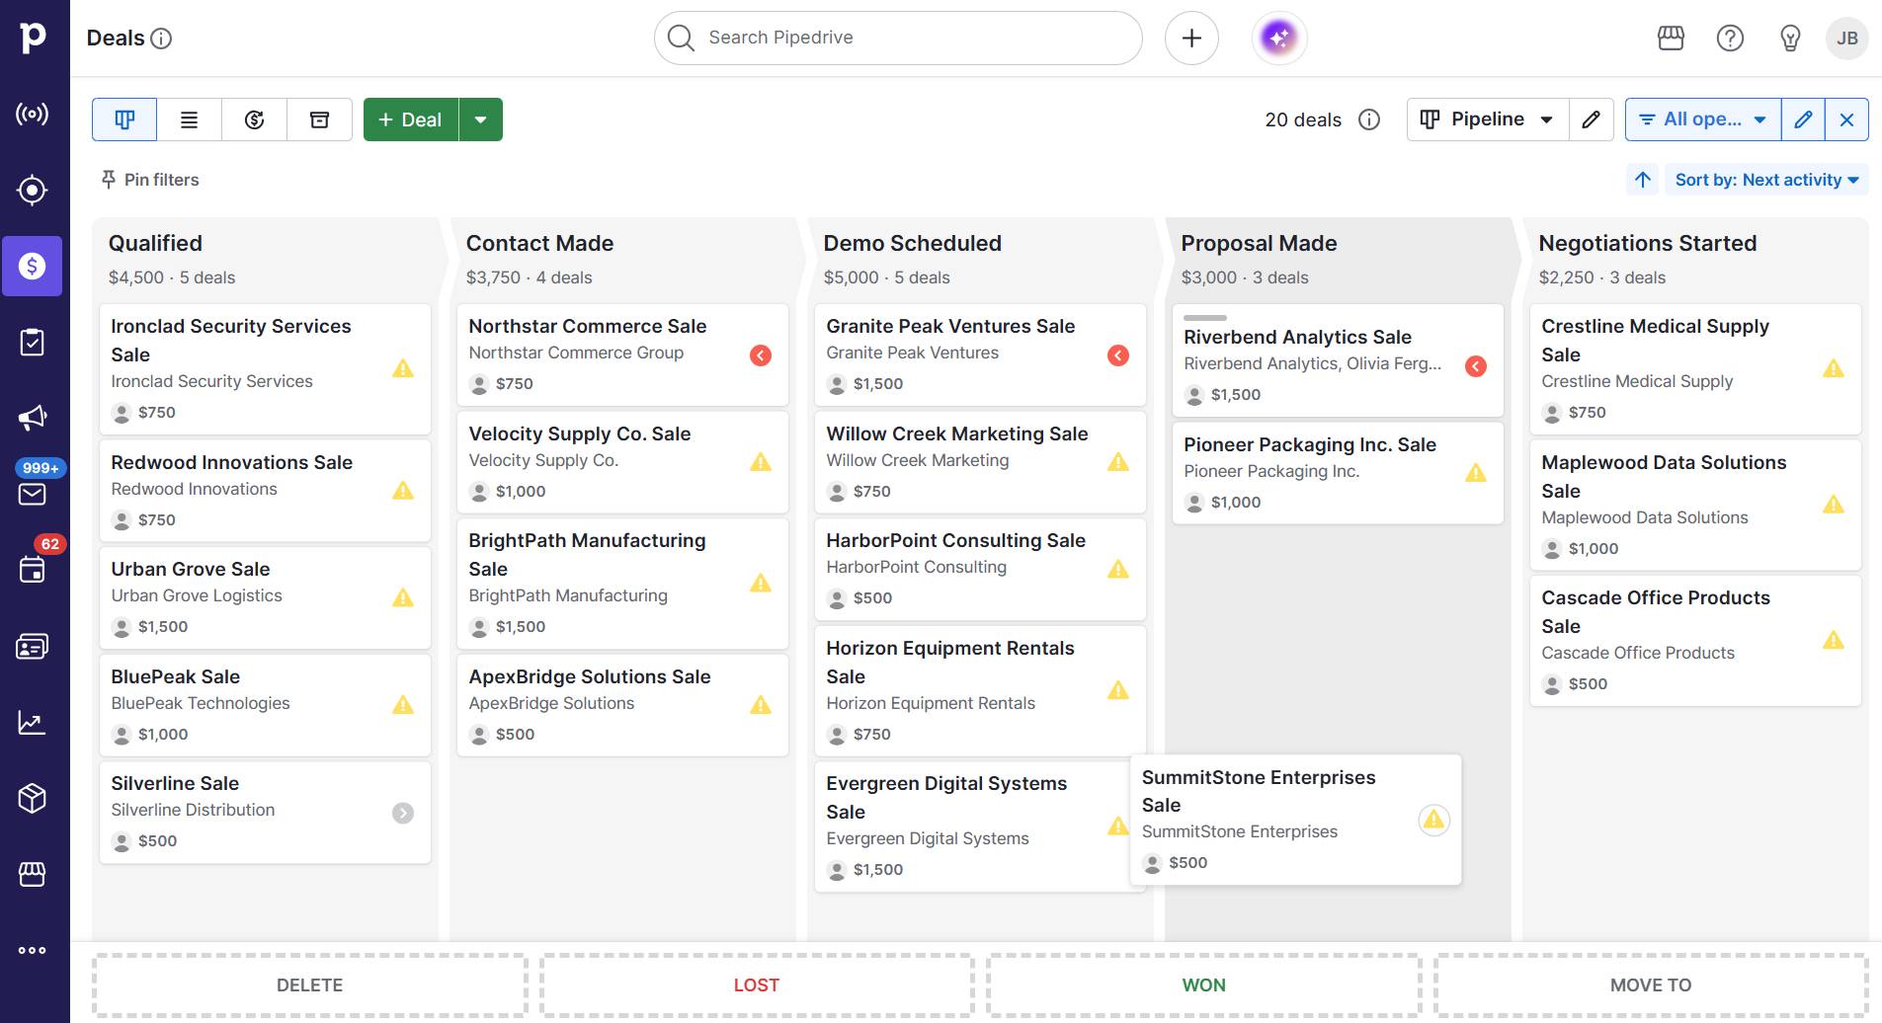
Task: Open Maplewood Data Solutions organization link
Action: (x=1645, y=517)
